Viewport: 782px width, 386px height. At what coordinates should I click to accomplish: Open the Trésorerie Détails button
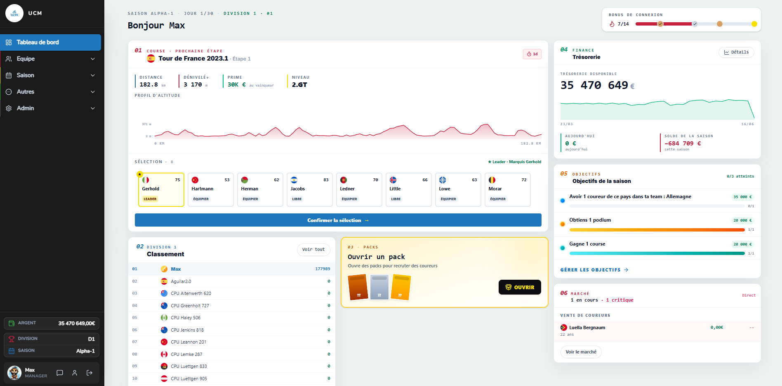click(736, 52)
